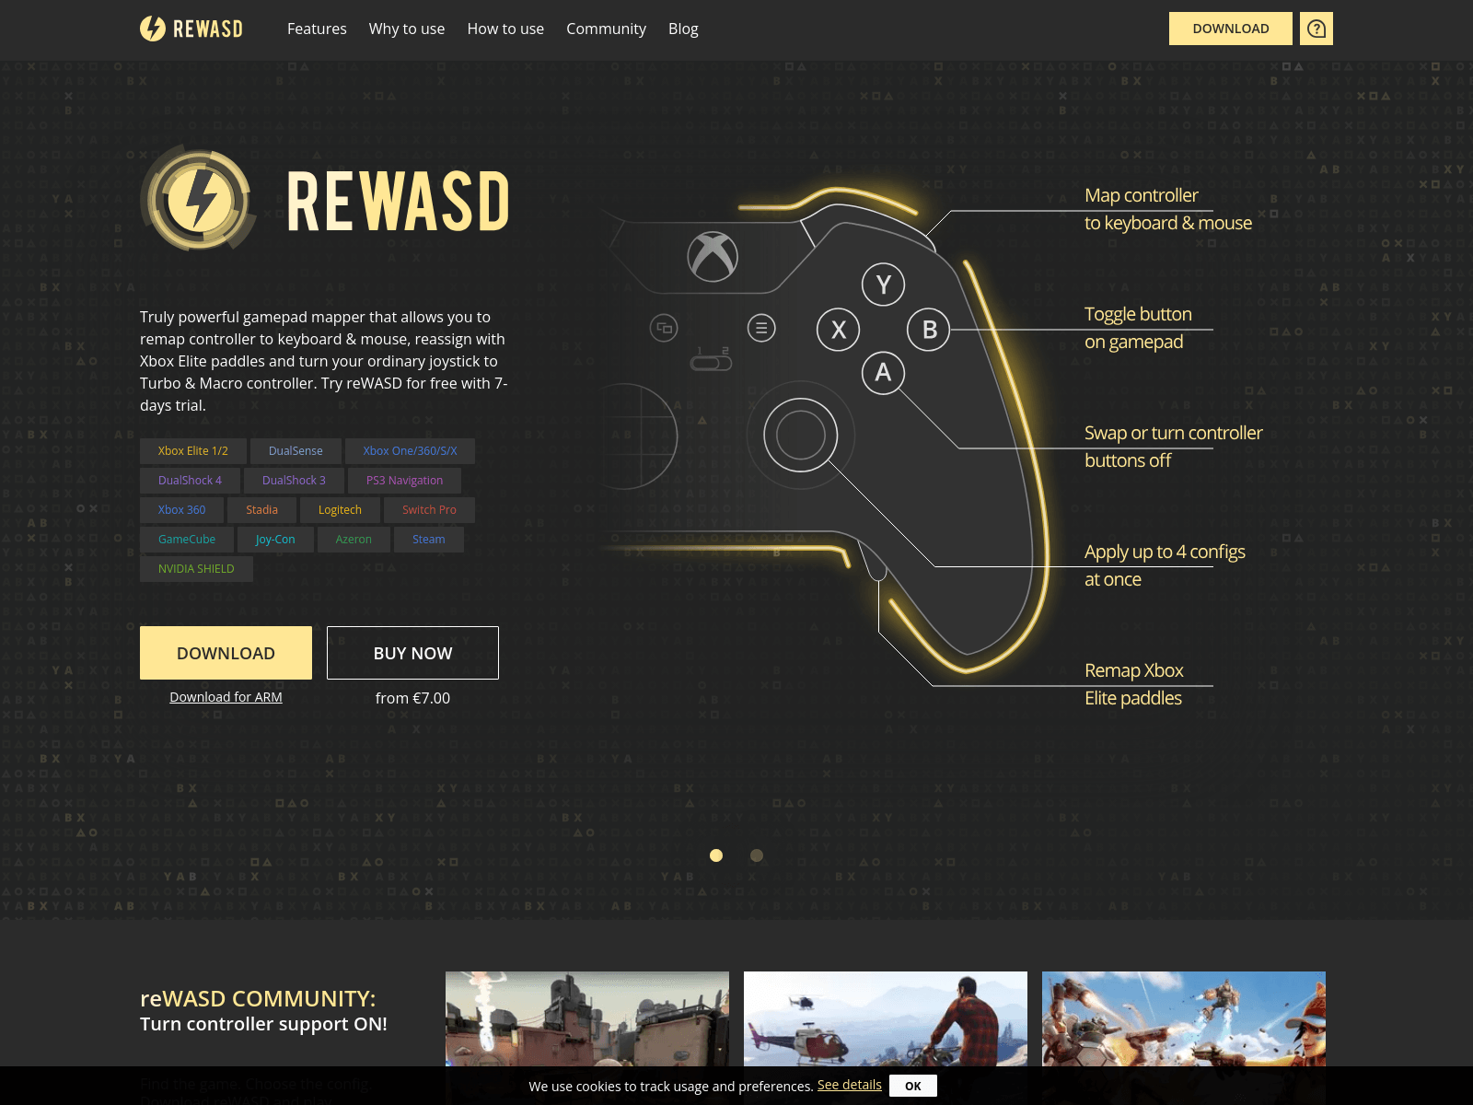Open the Features menu item
1473x1105 pixels.
(x=317, y=29)
